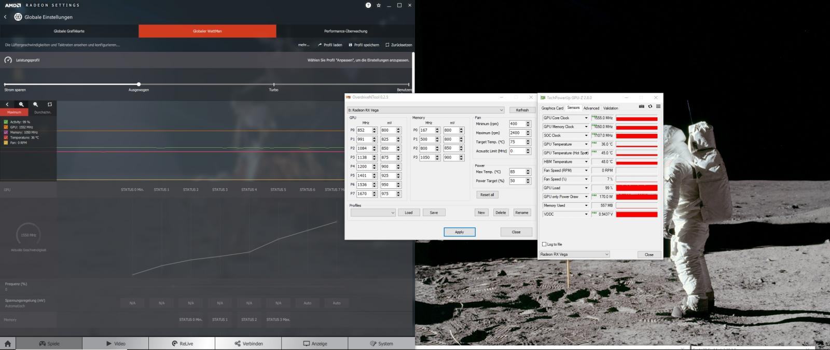The height and width of the screenshot is (350, 830).
Task: Open the Graphics Card tab in GPU-Z
Action: (x=552, y=108)
